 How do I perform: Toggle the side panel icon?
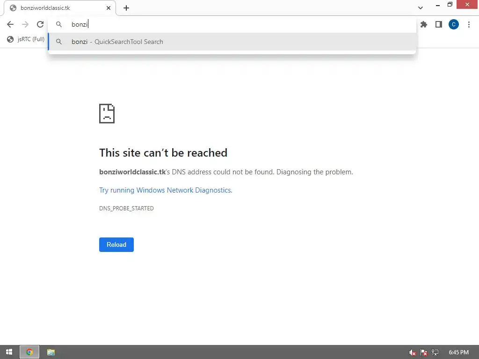tap(439, 24)
